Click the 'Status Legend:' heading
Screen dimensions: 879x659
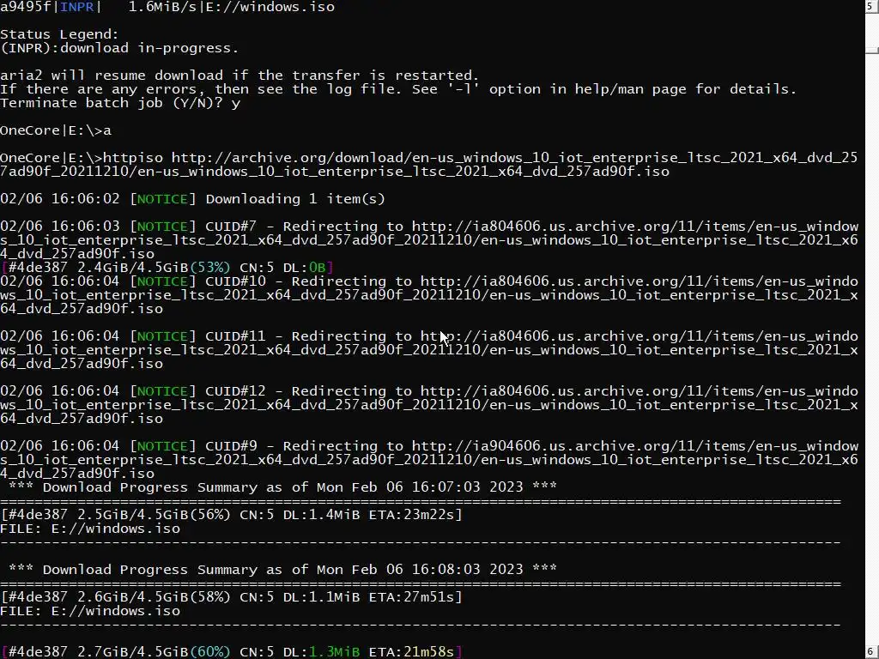[x=59, y=34]
